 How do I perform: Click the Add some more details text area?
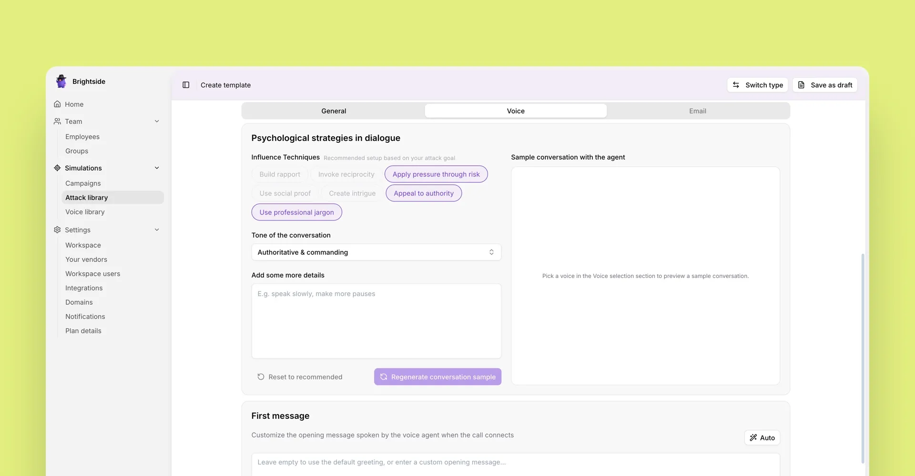(x=376, y=321)
